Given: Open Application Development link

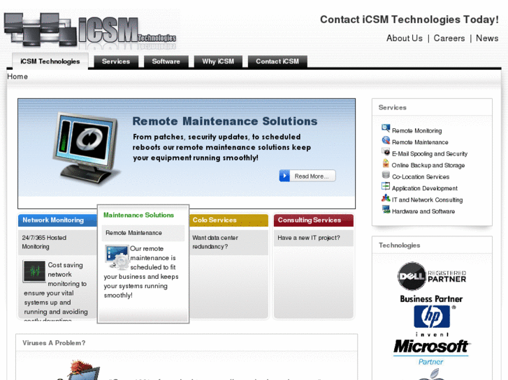Looking at the screenshot, I should (424, 188).
